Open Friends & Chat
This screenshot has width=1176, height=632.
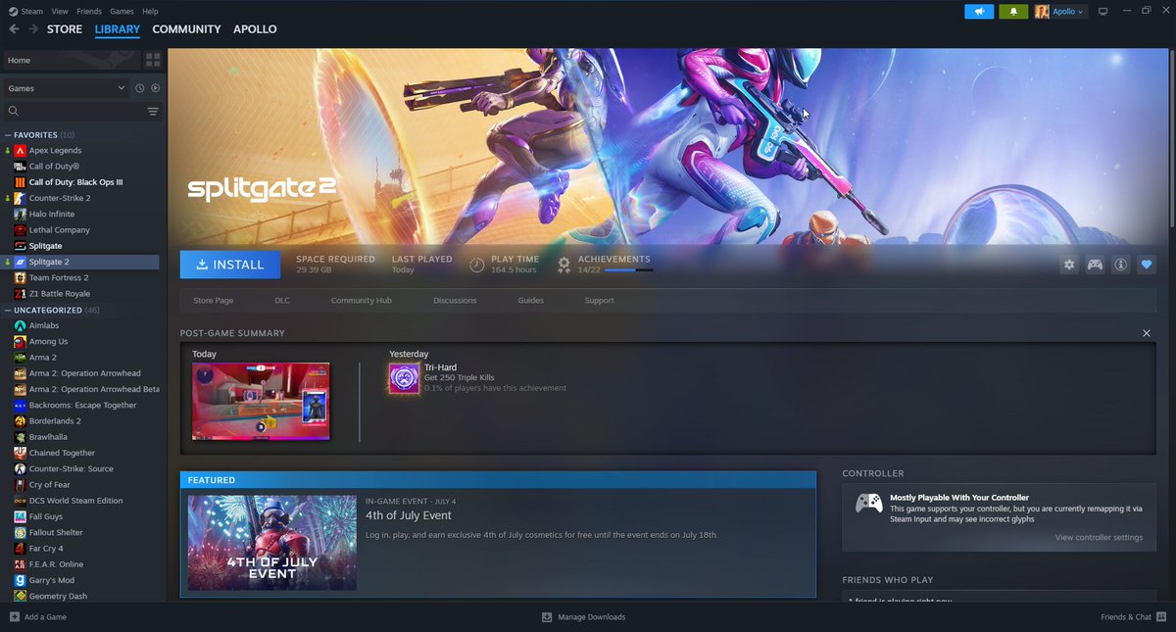[1132, 617]
